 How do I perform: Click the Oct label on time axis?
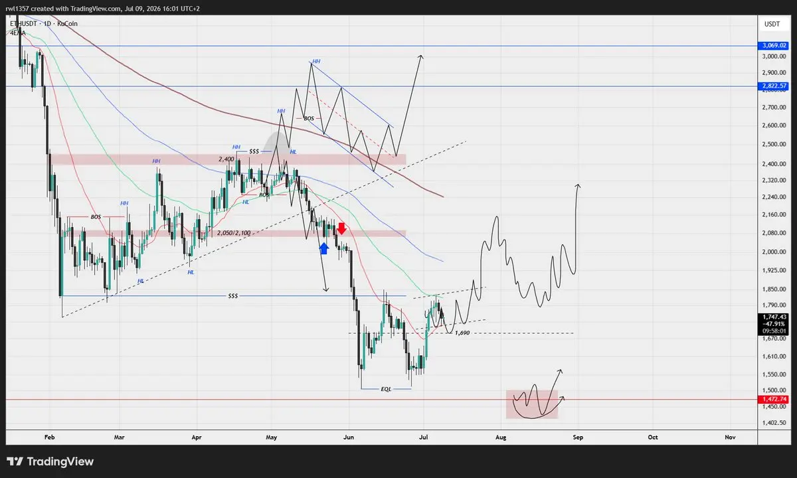(x=653, y=438)
